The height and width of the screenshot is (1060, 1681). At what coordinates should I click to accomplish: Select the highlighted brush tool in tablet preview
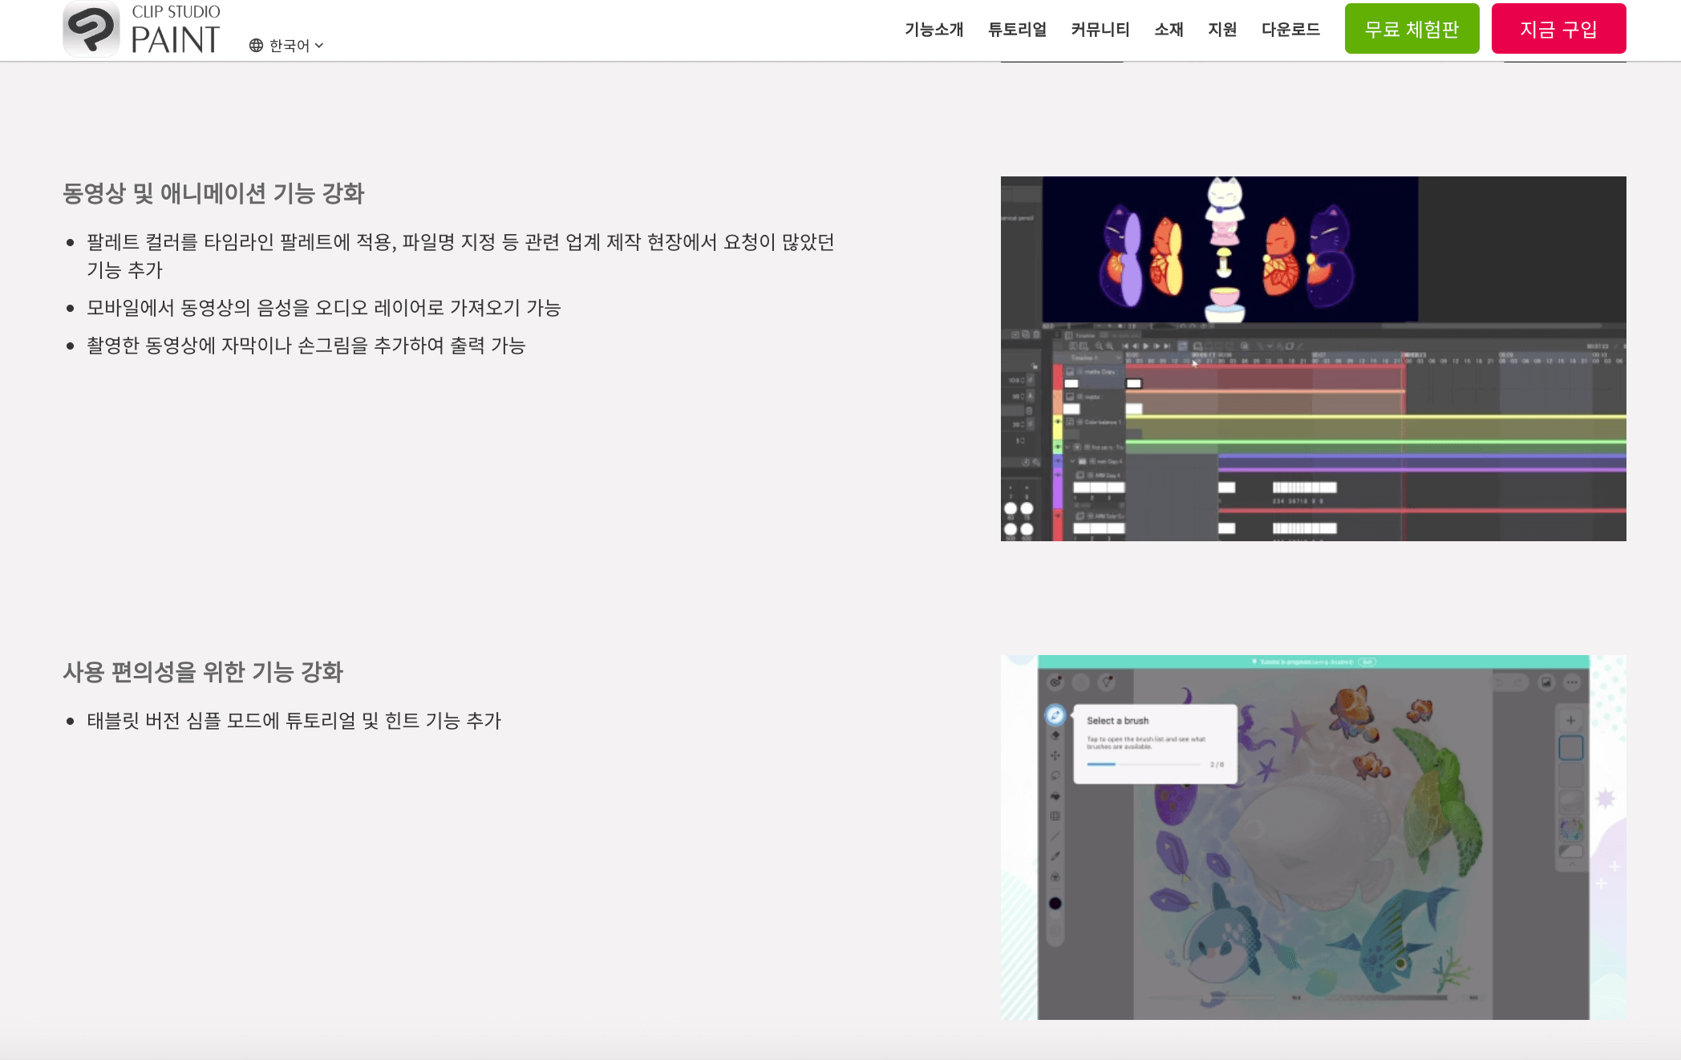1055,714
